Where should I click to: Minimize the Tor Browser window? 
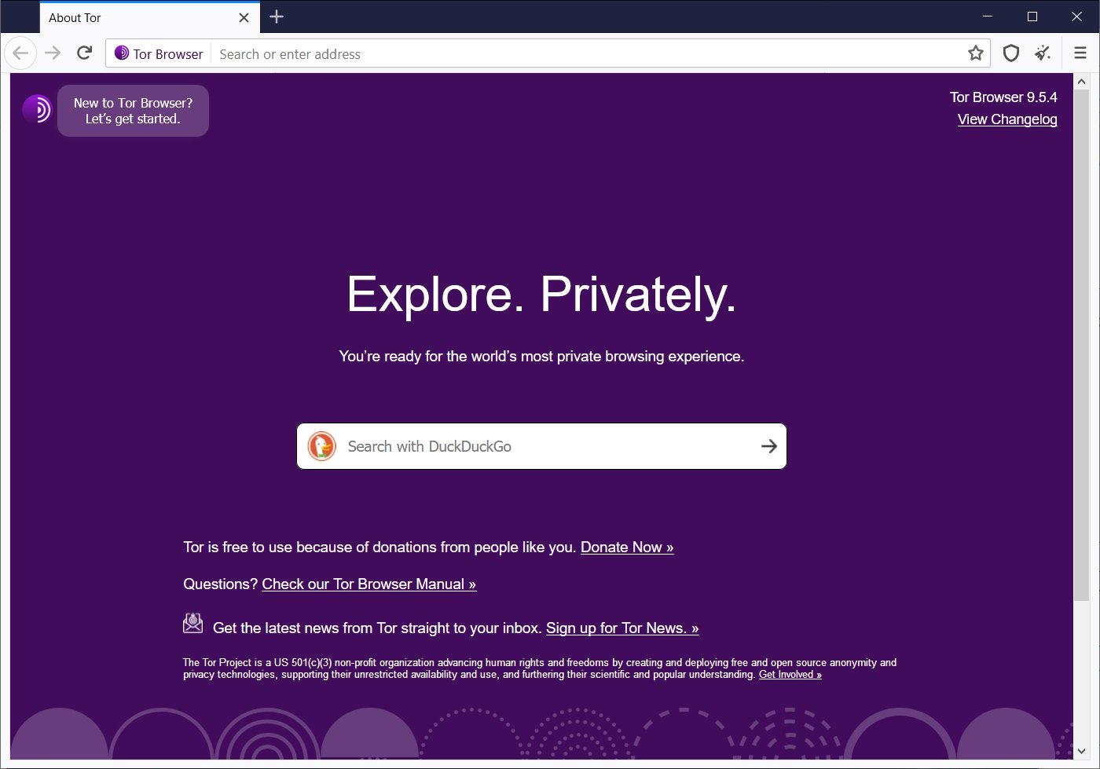(x=988, y=16)
